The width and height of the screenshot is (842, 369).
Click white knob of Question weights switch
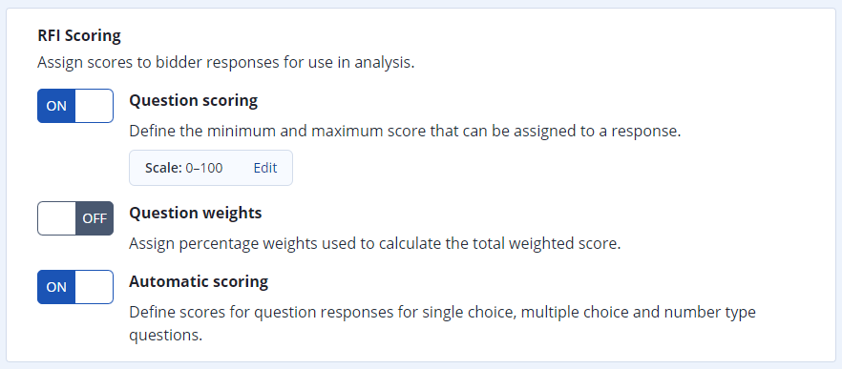point(57,218)
